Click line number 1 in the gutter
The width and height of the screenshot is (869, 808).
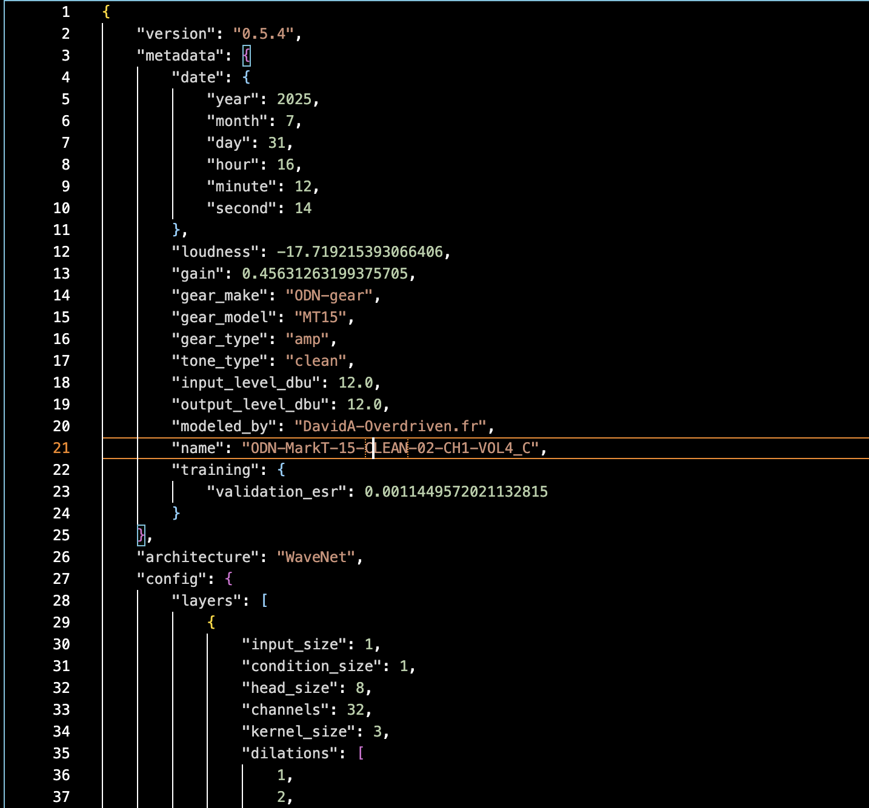coord(65,12)
